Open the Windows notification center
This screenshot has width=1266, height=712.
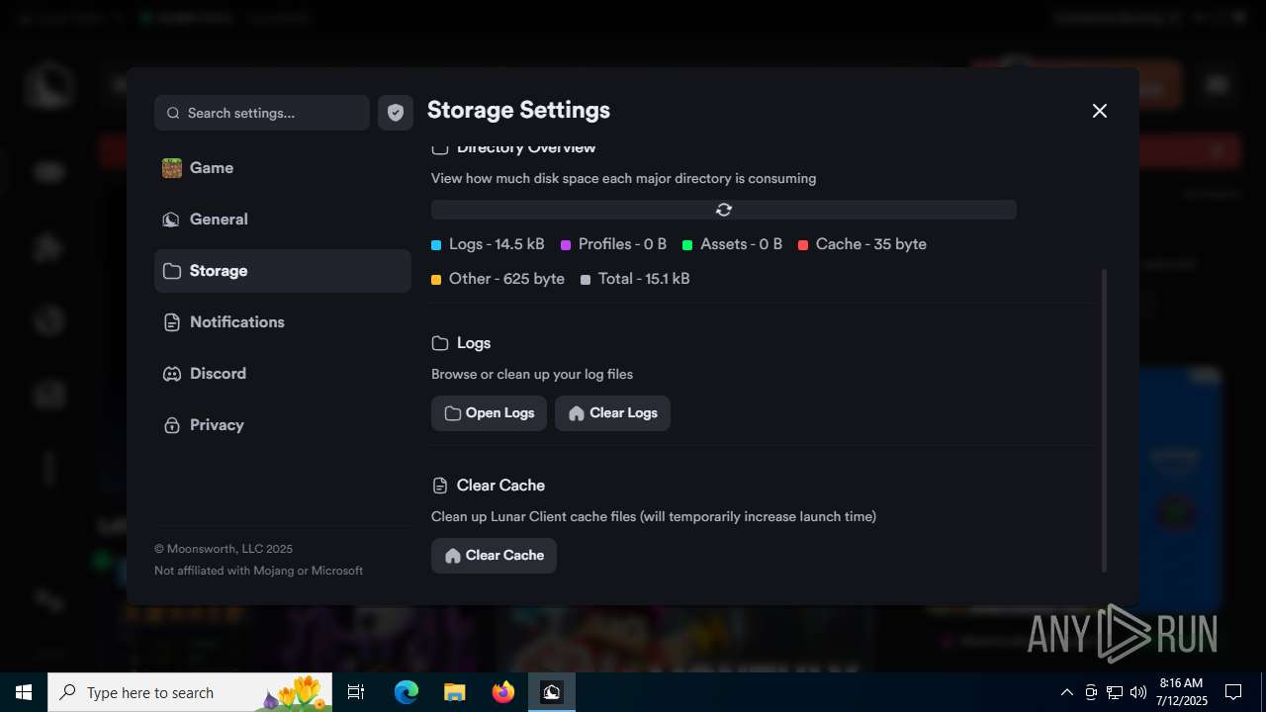pyautogui.click(x=1233, y=692)
